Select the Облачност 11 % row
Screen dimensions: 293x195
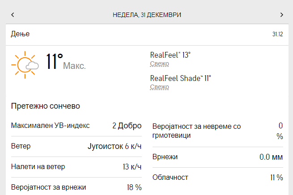click(218, 178)
